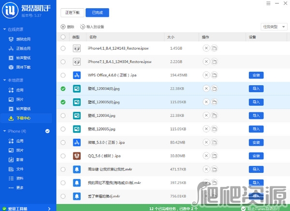Install QQ_5.6 ipa to device

[x=256, y=156]
